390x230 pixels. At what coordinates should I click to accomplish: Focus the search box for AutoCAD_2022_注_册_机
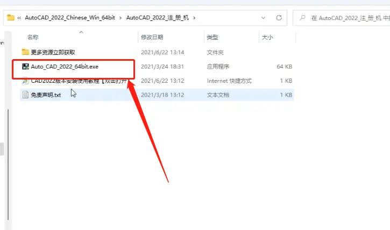(342, 18)
